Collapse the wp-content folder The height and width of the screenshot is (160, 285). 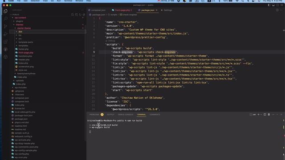point(20,18)
